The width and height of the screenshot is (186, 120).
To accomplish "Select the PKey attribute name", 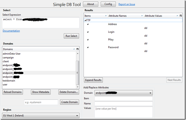I will [x=111, y=40].
